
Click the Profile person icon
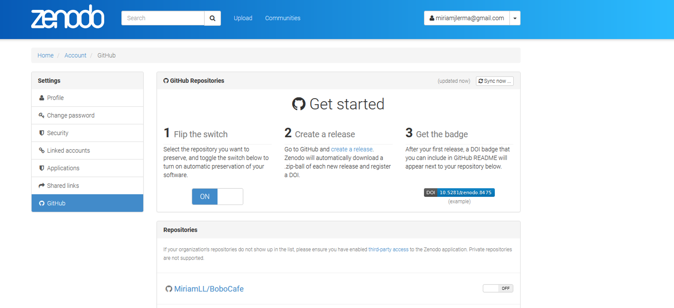click(41, 98)
